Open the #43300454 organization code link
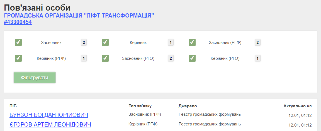Image resolution: width=321 pixels, height=131 pixels. [x=18, y=22]
